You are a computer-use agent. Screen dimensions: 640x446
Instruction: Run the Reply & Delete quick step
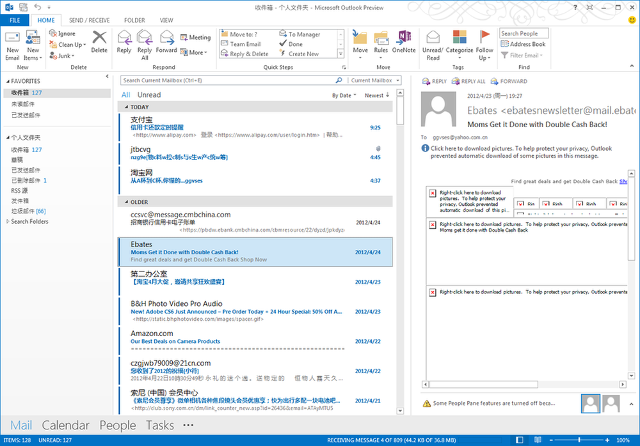244,54
